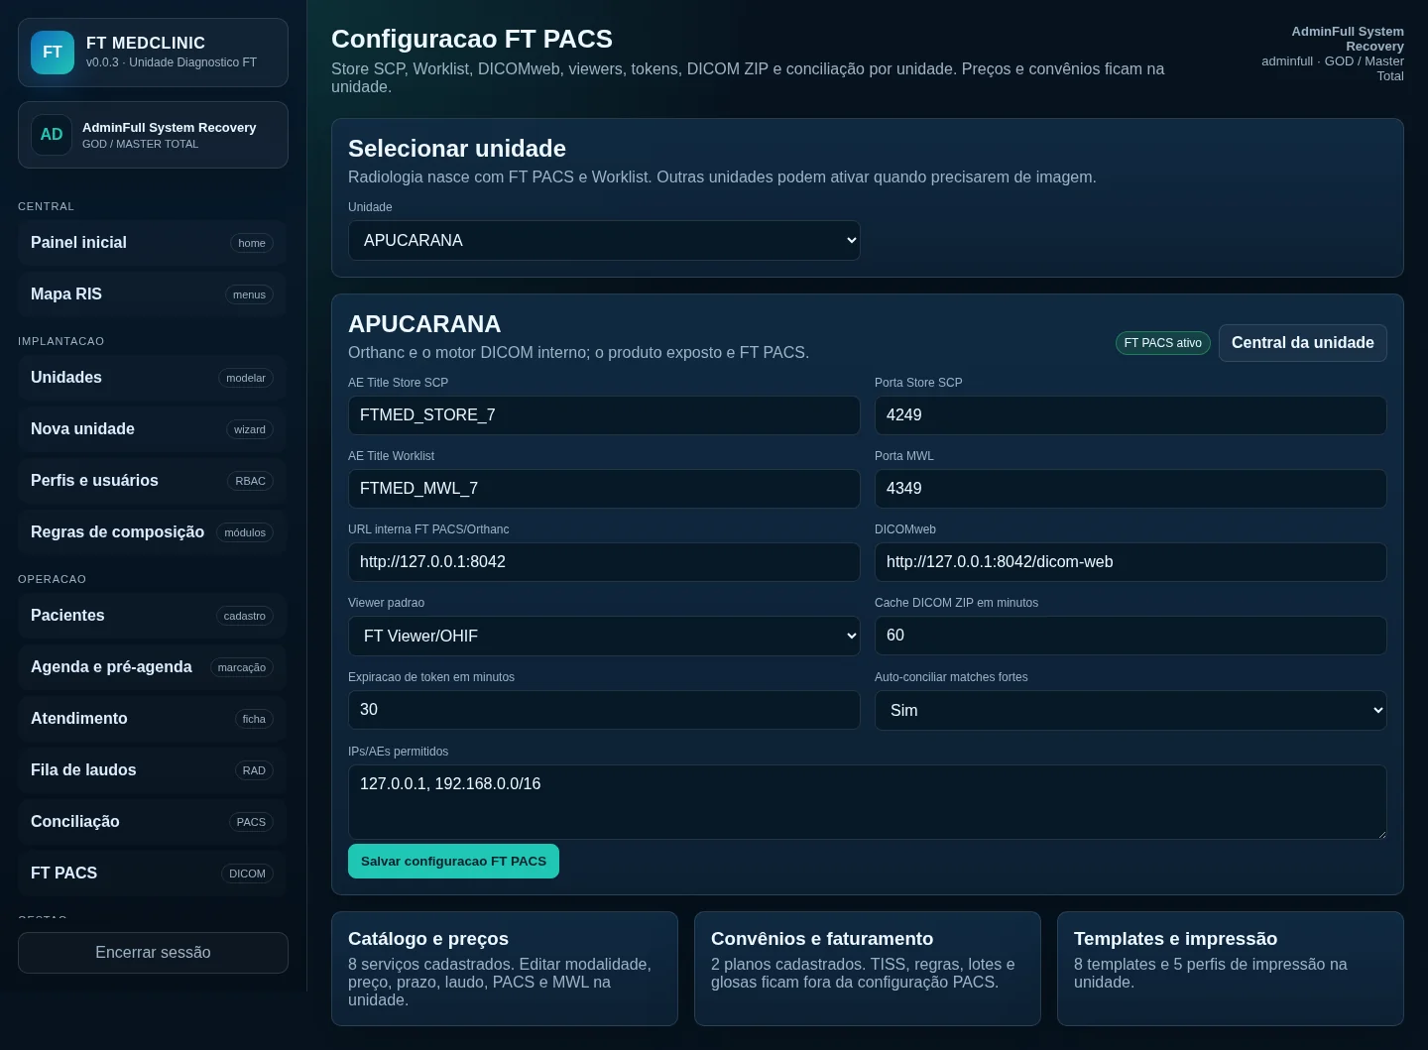Click the 'Selecionar unidade' heading
Image resolution: width=1428 pixels, height=1050 pixels.
pyautogui.click(x=457, y=149)
